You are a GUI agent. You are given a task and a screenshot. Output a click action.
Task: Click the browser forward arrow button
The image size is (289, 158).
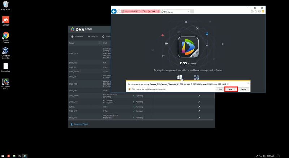coord(119,12)
